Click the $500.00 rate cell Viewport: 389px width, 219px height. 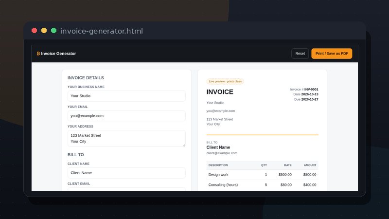tap(285, 175)
